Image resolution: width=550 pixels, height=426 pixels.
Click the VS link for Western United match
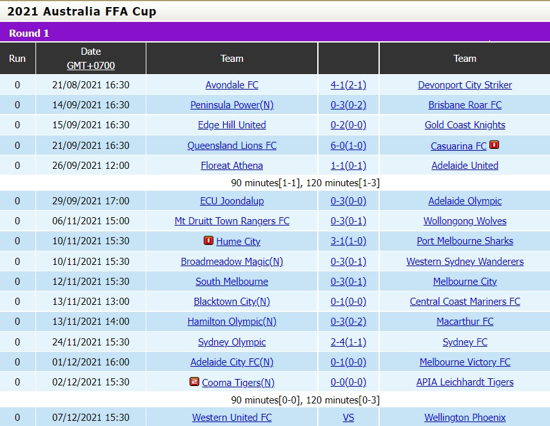coord(348,417)
